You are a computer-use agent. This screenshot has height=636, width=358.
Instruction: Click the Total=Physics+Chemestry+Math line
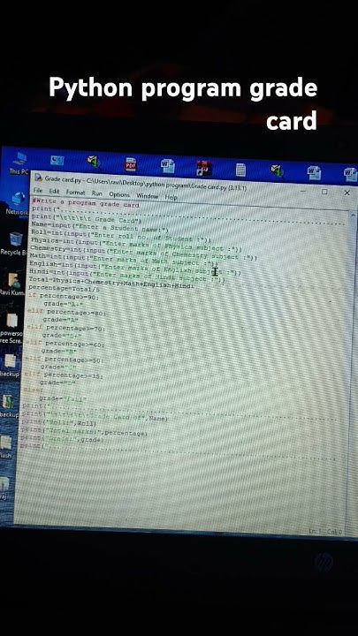(x=111, y=284)
